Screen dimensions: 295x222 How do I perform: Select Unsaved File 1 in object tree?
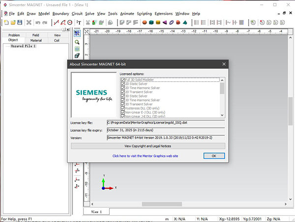pyautogui.click(x=23, y=46)
